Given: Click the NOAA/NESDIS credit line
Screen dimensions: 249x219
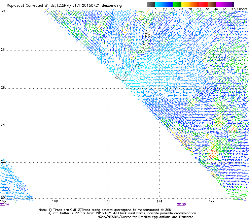Looking at the screenshot, I should (x=145, y=217).
